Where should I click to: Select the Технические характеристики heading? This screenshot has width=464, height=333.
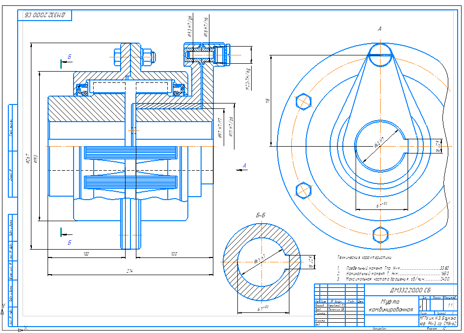tap(365, 256)
